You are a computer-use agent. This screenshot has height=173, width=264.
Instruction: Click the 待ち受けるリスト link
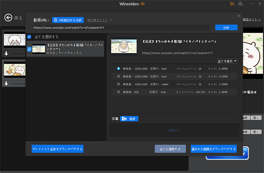[97, 20]
